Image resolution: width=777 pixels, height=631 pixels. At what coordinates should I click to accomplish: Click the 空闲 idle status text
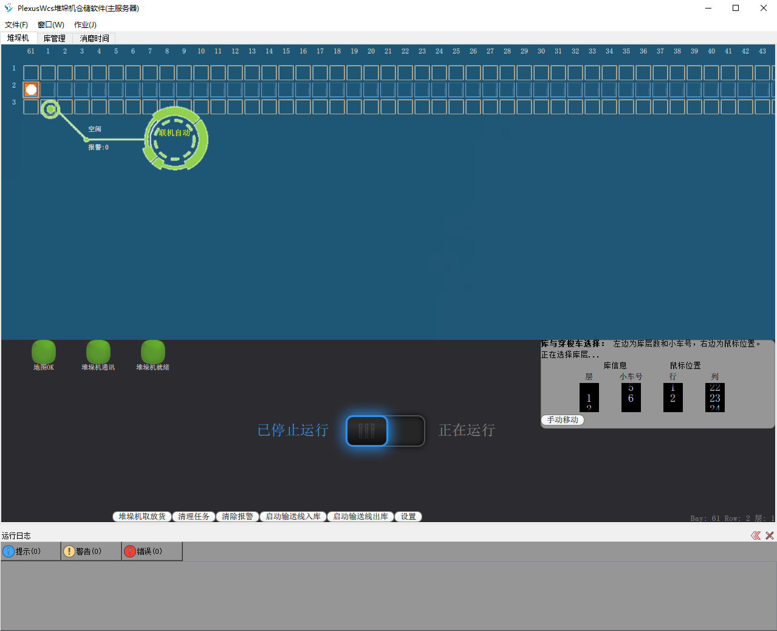tap(95, 129)
